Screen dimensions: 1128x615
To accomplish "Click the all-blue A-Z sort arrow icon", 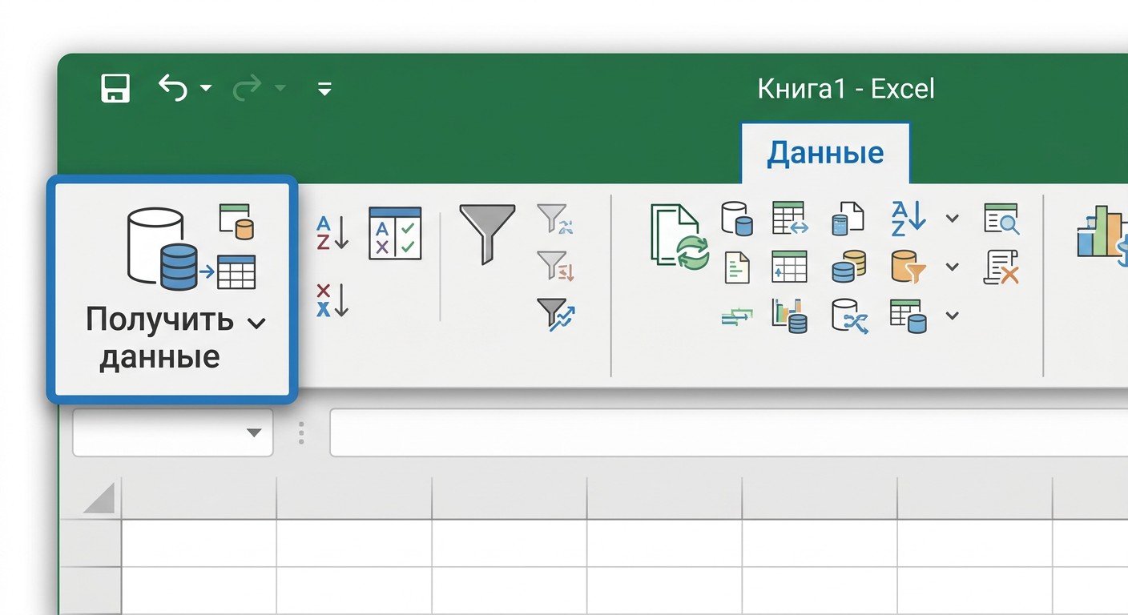I will pos(908,218).
